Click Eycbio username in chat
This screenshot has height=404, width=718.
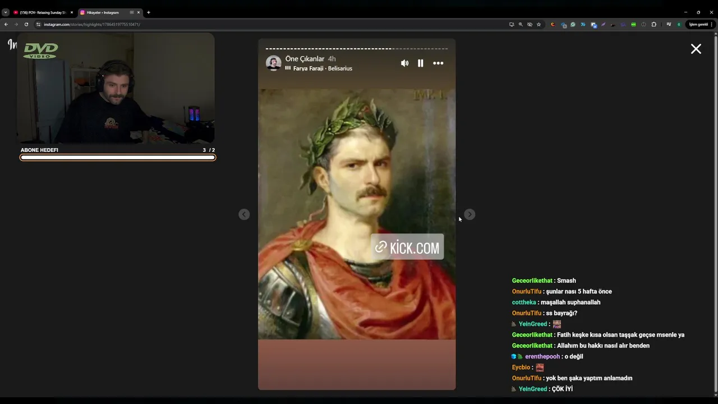521,368
